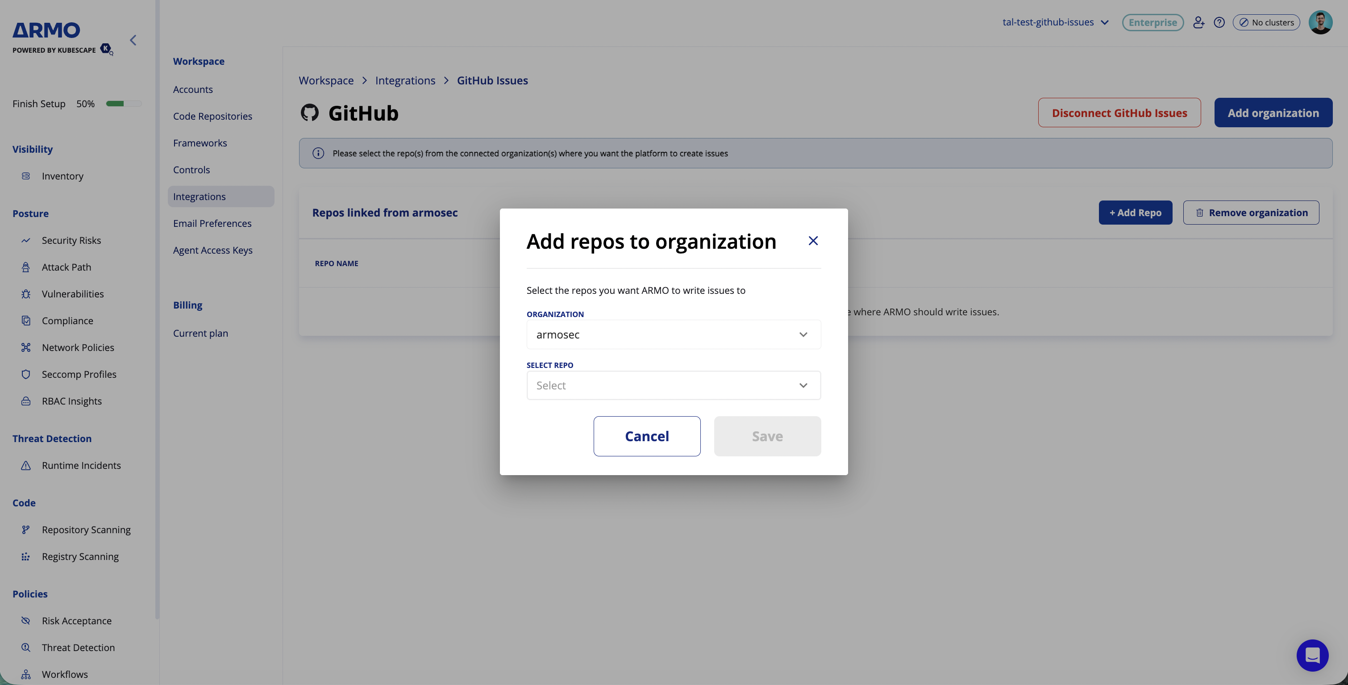Click Disconnect GitHub Issues
Screen dimensions: 1348x685
pyautogui.click(x=1119, y=113)
